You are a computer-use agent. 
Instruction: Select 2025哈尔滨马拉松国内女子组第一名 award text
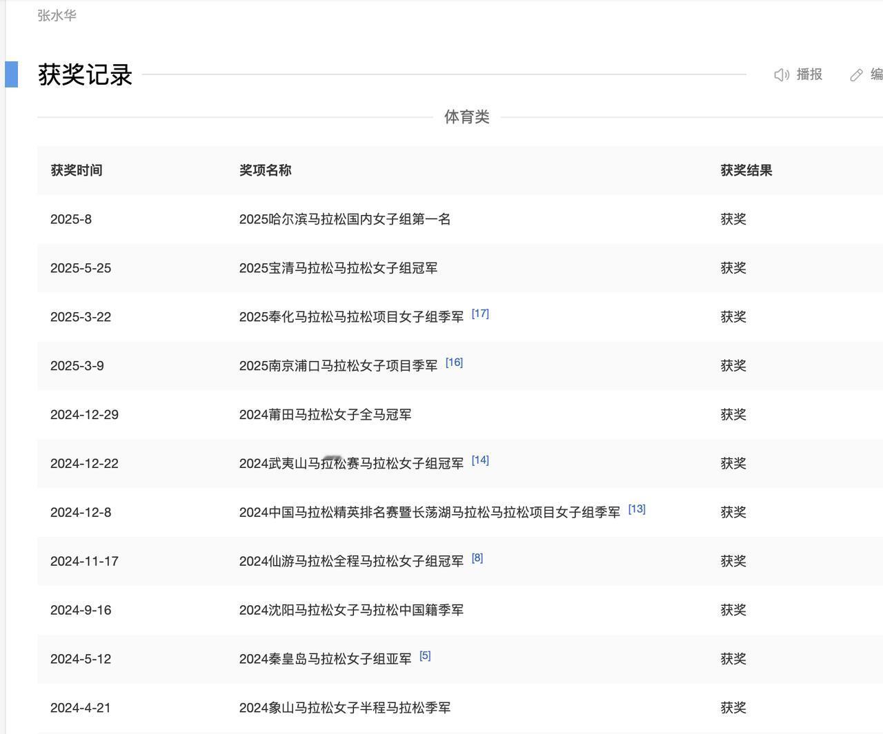coord(345,219)
